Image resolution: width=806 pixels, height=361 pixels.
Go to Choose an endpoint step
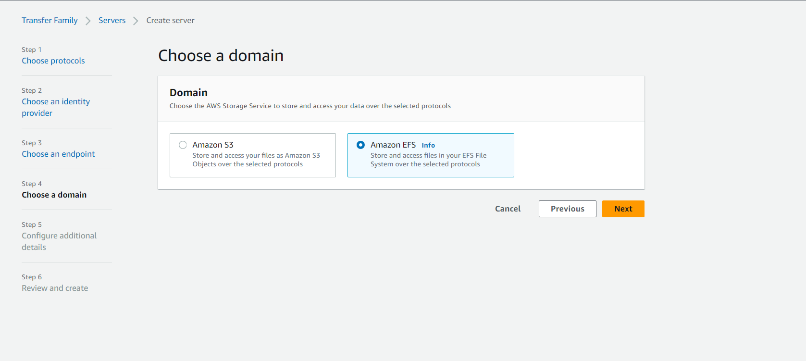(58, 154)
